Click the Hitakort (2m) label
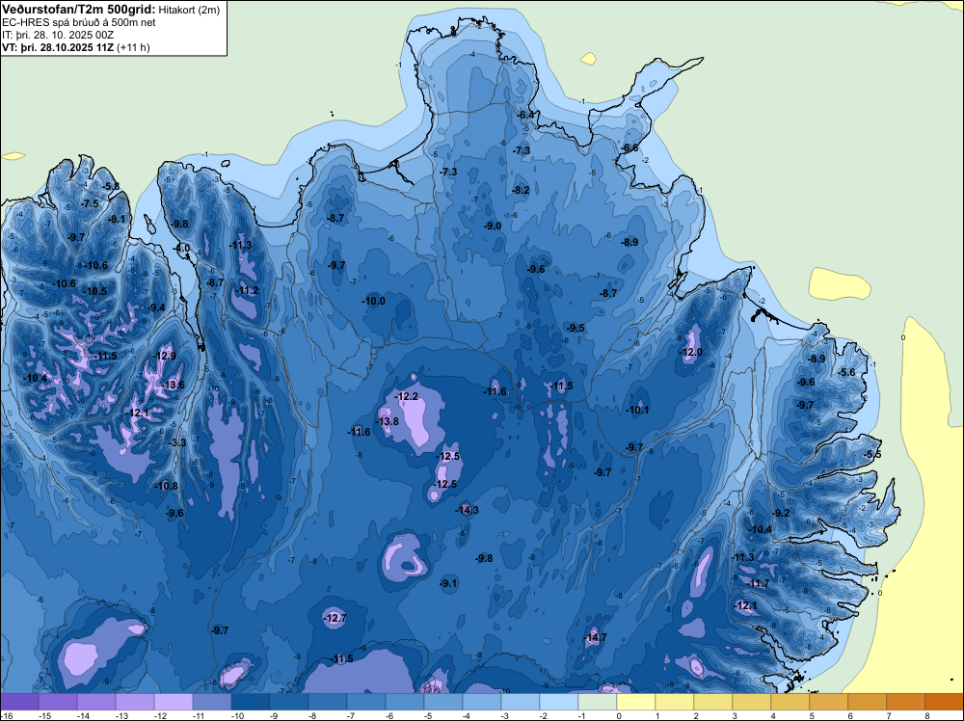Image resolution: width=964 pixels, height=721 pixels. pos(189,10)
